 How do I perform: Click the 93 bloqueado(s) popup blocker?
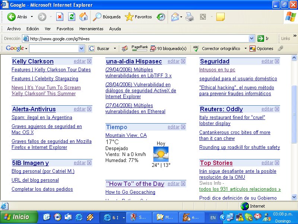[168, 49]
